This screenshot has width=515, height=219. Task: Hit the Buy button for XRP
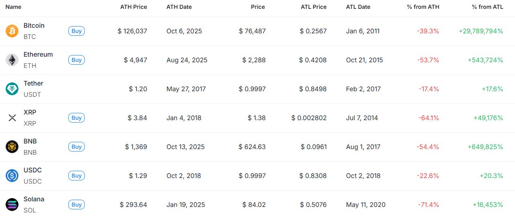click(76, 118)
